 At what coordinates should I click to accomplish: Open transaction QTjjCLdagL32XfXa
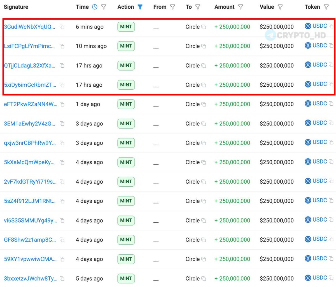(x=30, y=66)
